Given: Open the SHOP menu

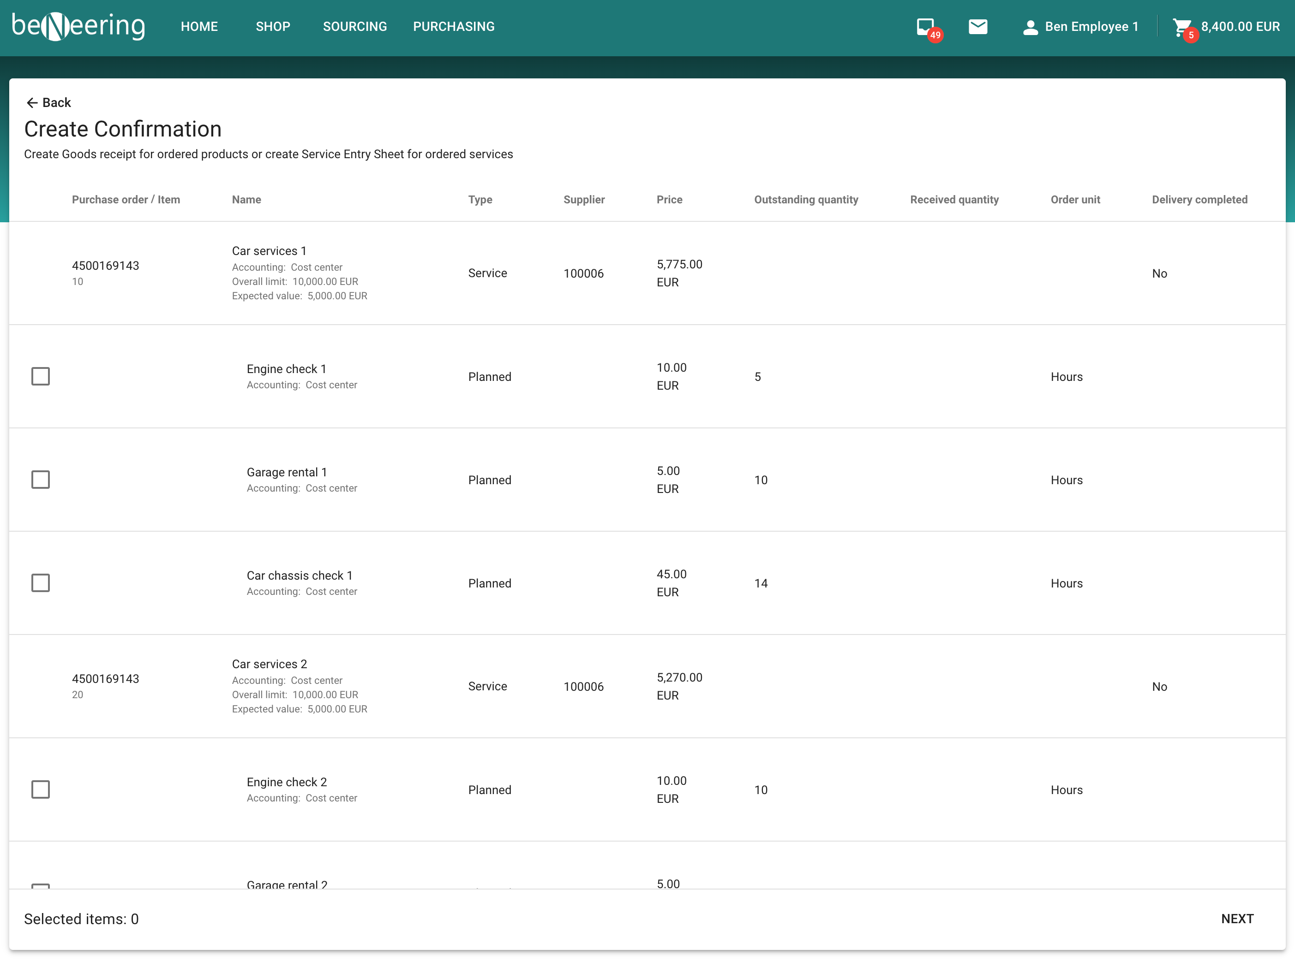Looking at the screenshot, I should [273, 27].
